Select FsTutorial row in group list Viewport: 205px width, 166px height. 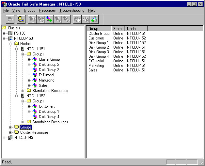coord(96,61)
